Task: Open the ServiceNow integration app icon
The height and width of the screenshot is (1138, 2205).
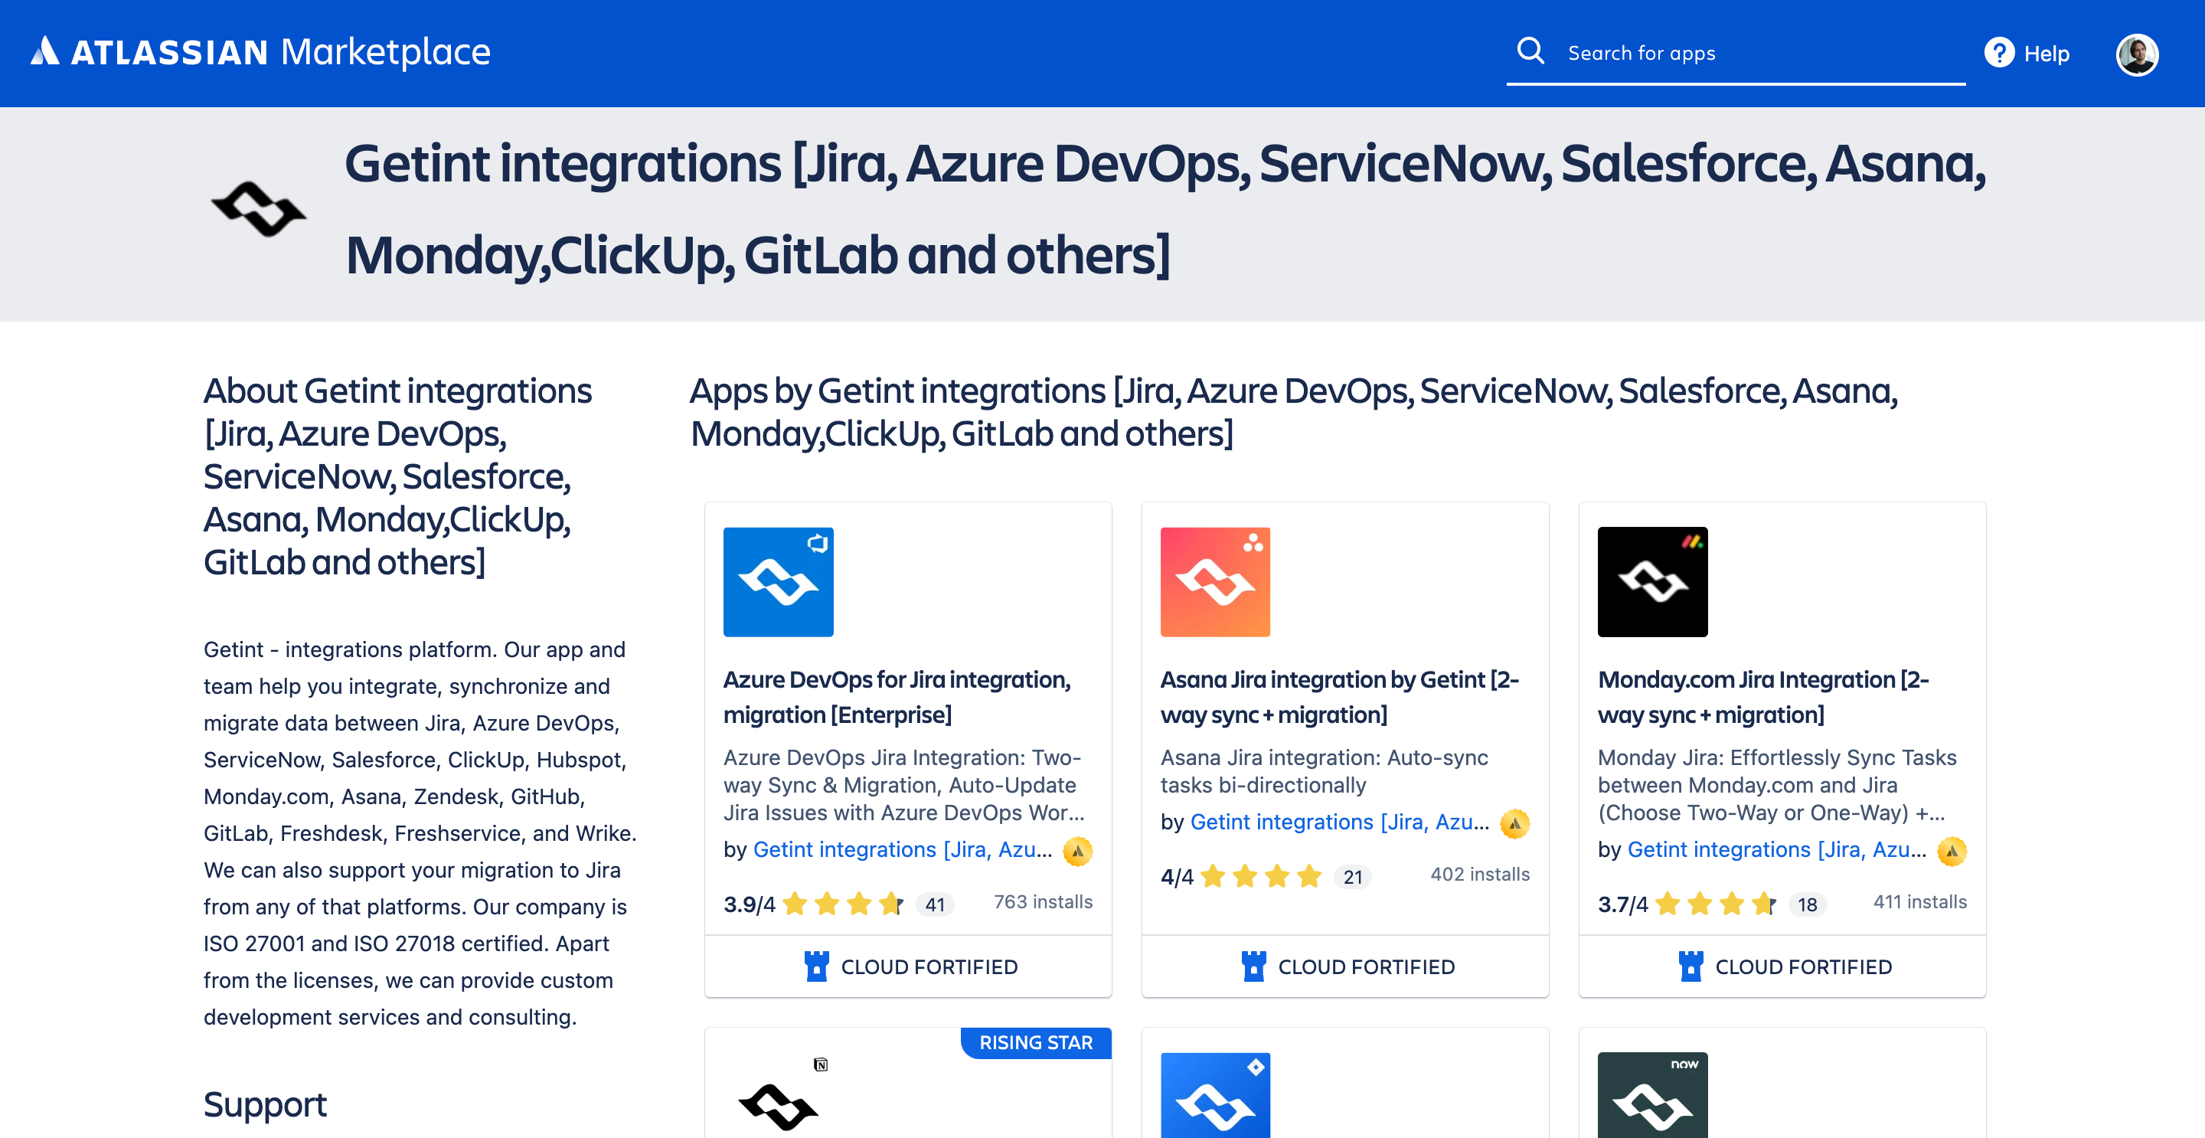Action: [1652, 1095]
